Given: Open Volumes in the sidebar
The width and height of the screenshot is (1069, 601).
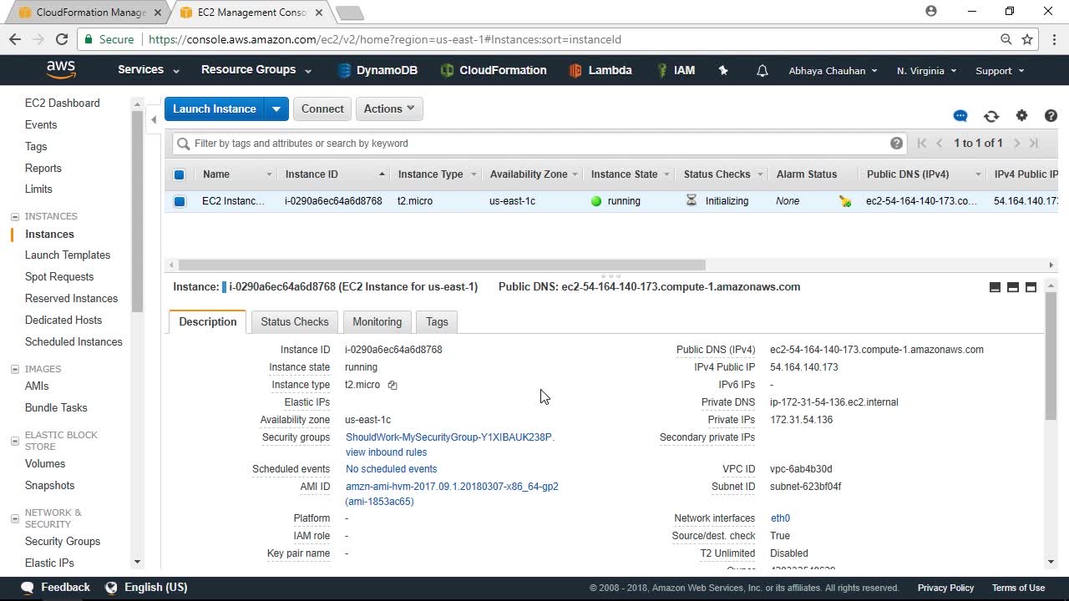Looking at the screenshot, I should [45, 464].
